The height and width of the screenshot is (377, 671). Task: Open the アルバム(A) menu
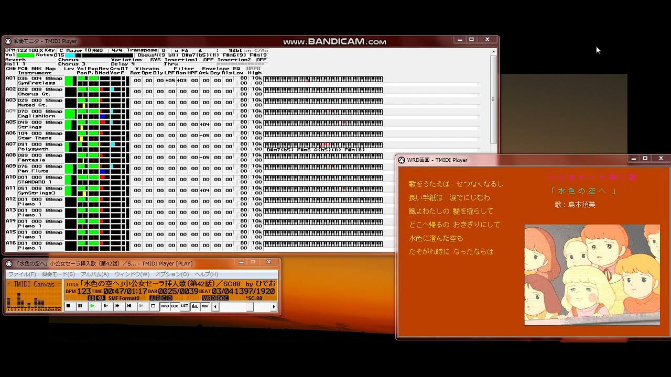click(x=95, y=274)
